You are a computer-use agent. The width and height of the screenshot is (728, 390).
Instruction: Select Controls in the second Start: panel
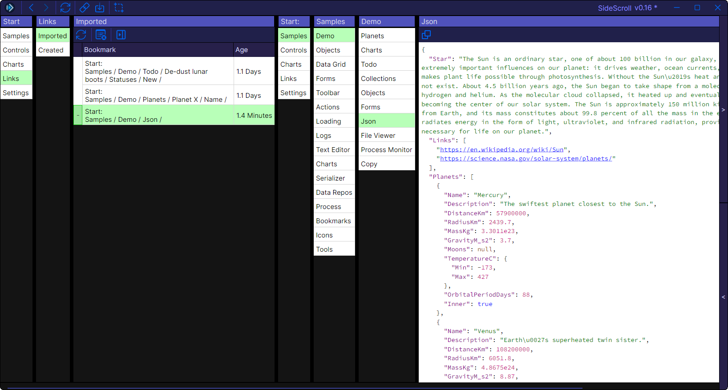click(x=294, y=50)
